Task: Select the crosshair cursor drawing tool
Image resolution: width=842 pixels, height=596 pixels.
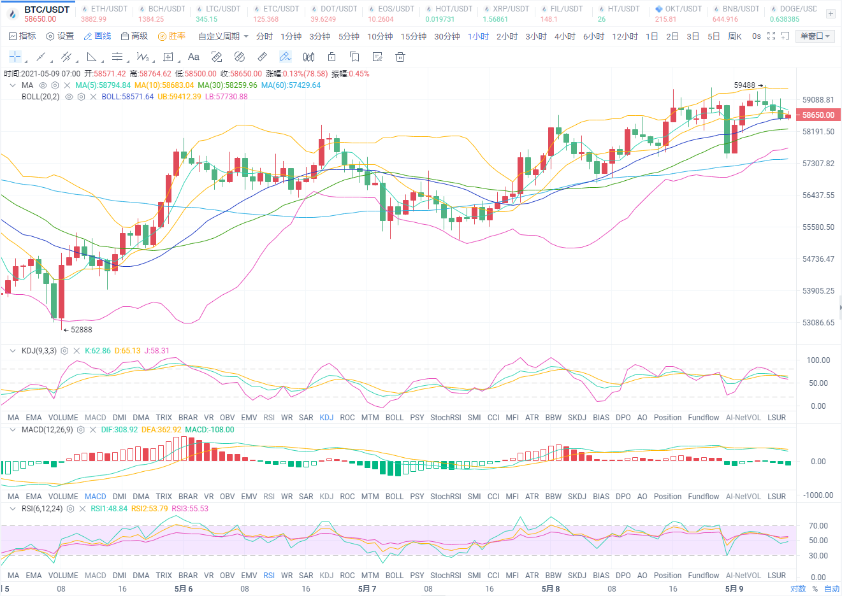Action: pos(15,57)
